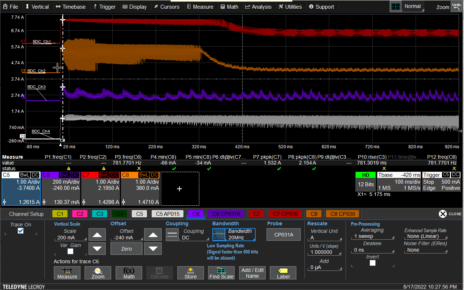The height and width of the screenshot is (290, 464).
Task: Click the Vertical Scale increase arrow
Action: (x=97, y=234)
